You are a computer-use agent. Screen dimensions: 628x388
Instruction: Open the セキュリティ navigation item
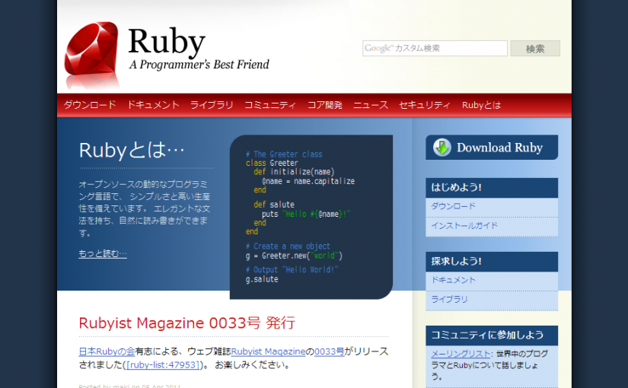(425, 105)
